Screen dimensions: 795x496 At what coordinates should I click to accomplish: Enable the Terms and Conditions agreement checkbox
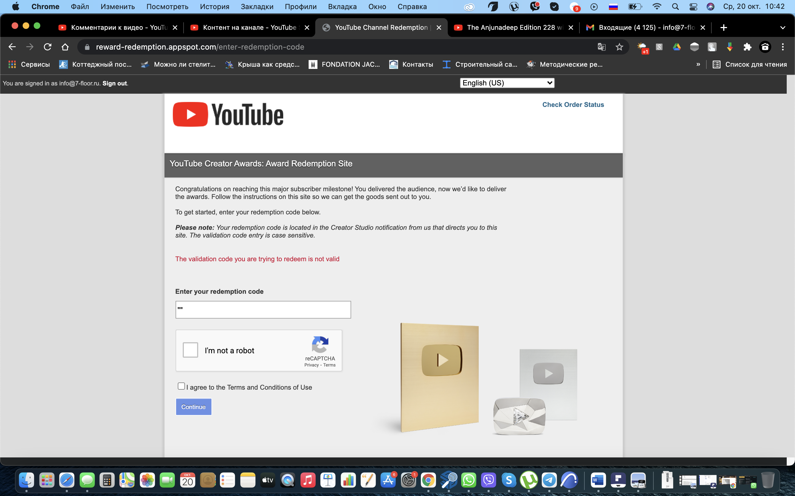(x=181, y=386)
